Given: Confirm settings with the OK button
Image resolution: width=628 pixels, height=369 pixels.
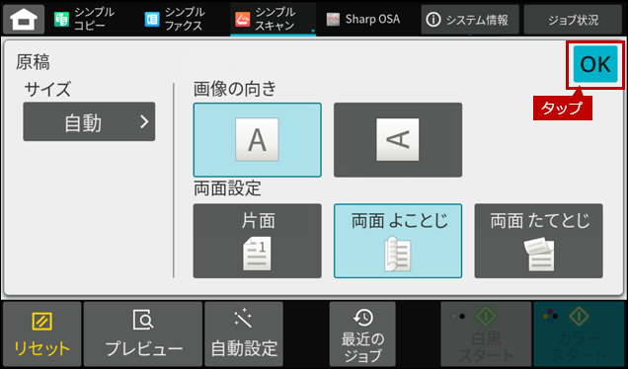Looking at the screenshot, I should coord(595,64).
